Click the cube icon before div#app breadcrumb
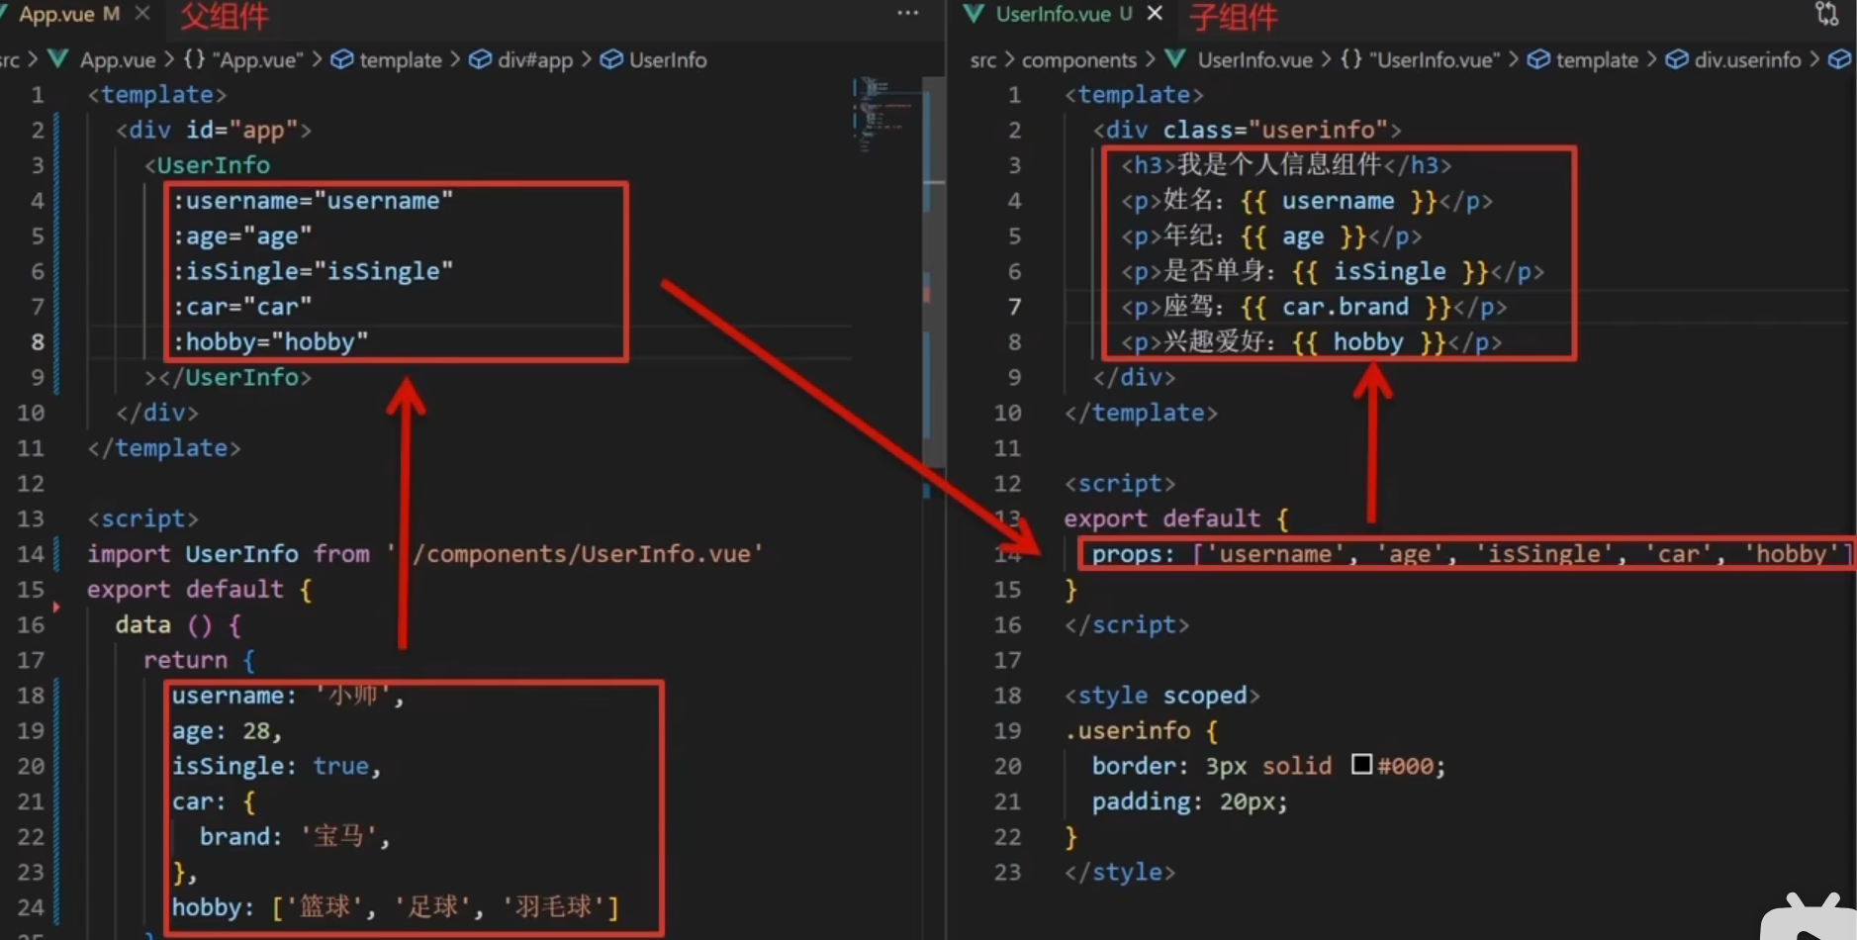Viewport: 1857px width, 940px height. [x=480, y=59]
